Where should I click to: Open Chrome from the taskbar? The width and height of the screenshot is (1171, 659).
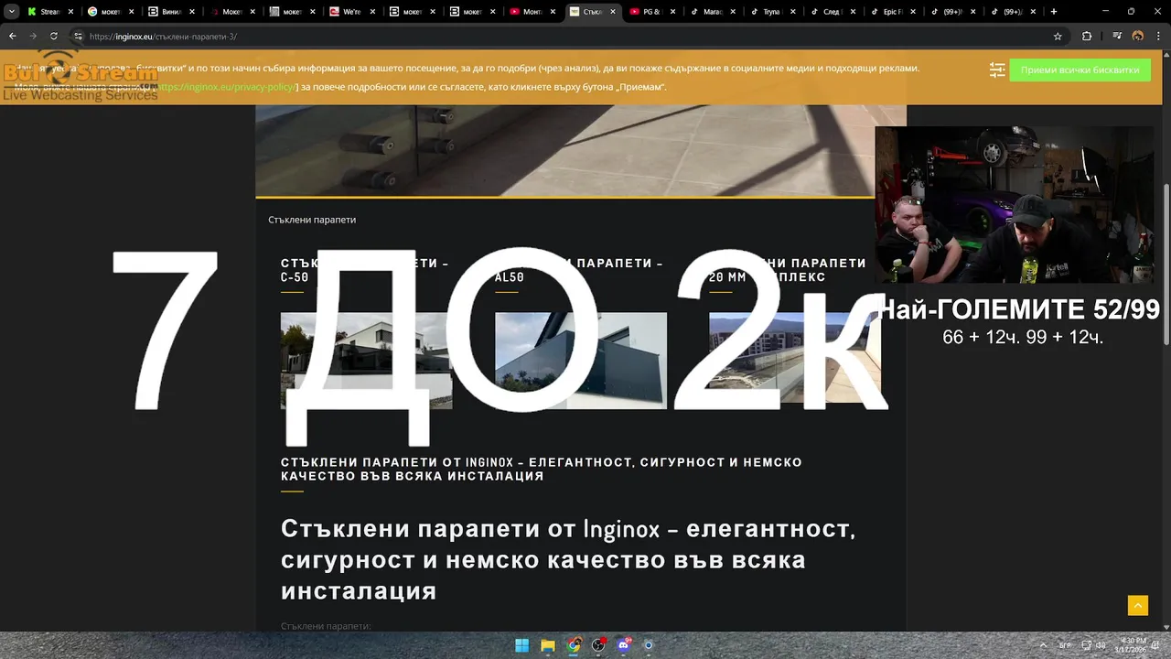[x=574, y=645]
